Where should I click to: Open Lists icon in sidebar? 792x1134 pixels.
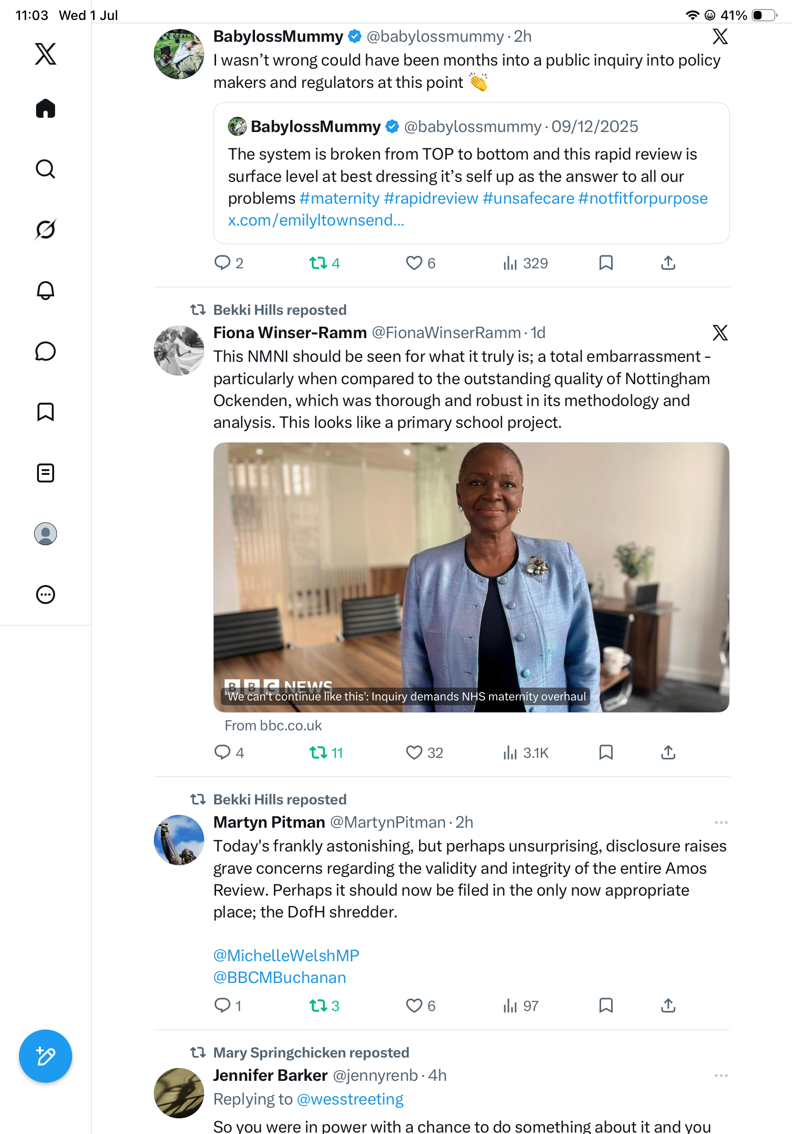click(46, 472)
